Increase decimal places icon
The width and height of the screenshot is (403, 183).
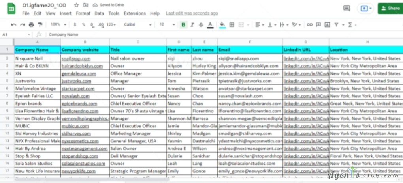point(101,24)
